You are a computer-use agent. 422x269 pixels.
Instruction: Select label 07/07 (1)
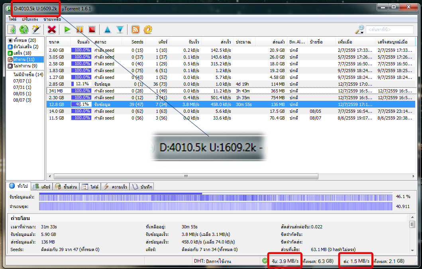22,81
